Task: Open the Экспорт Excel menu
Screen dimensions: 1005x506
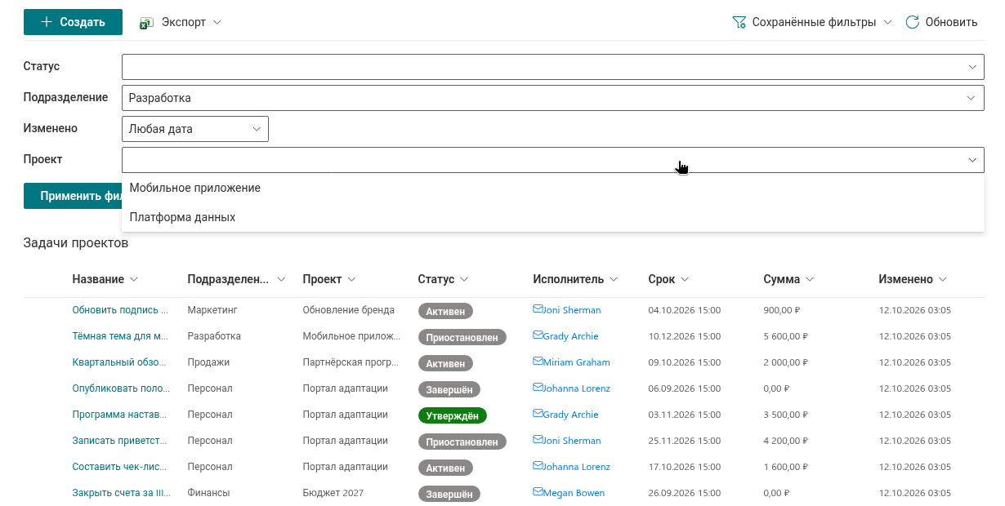Action: pyautogui.click(x=181, y=22)
